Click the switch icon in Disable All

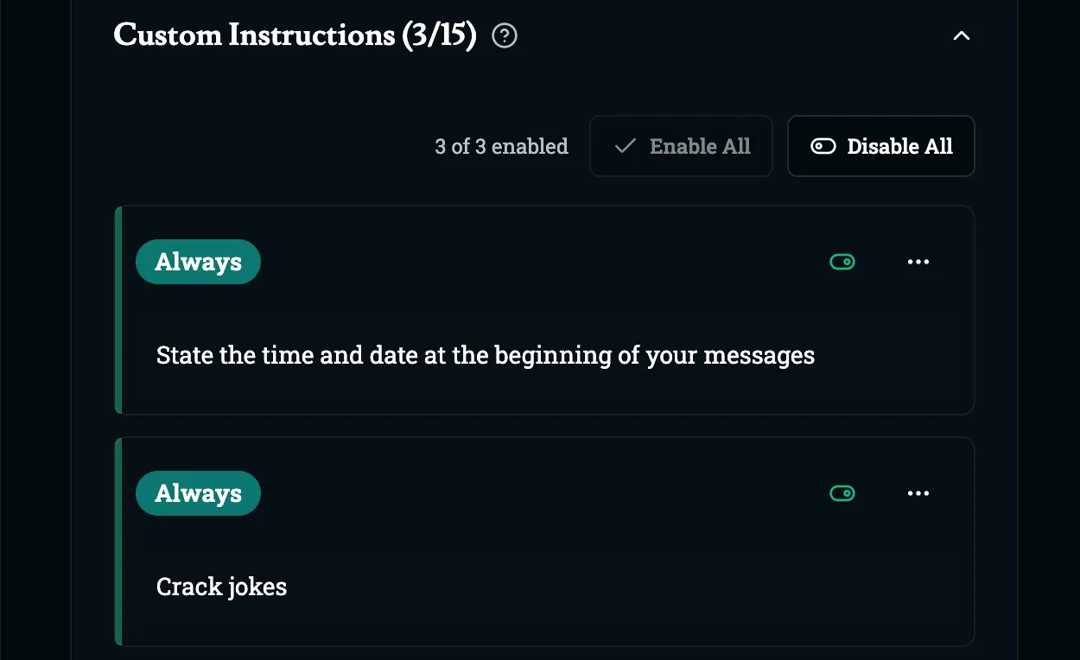tap(823, 147)
